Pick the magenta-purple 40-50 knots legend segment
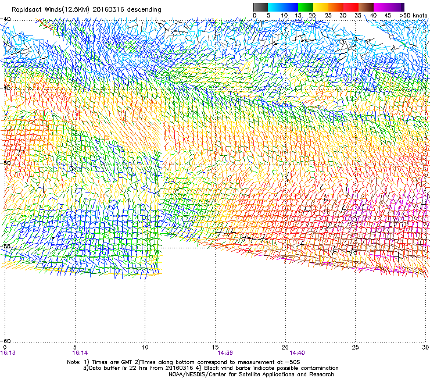This screenshot has width=430, height=378. coord(389,7)
